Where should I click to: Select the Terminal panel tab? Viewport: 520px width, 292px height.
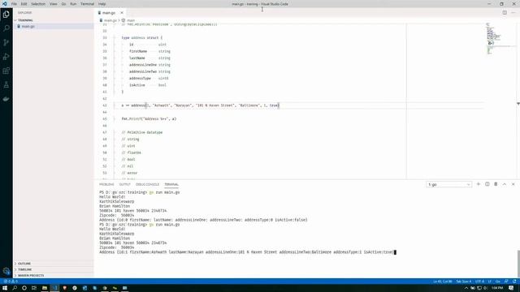(x=171, y=184)
